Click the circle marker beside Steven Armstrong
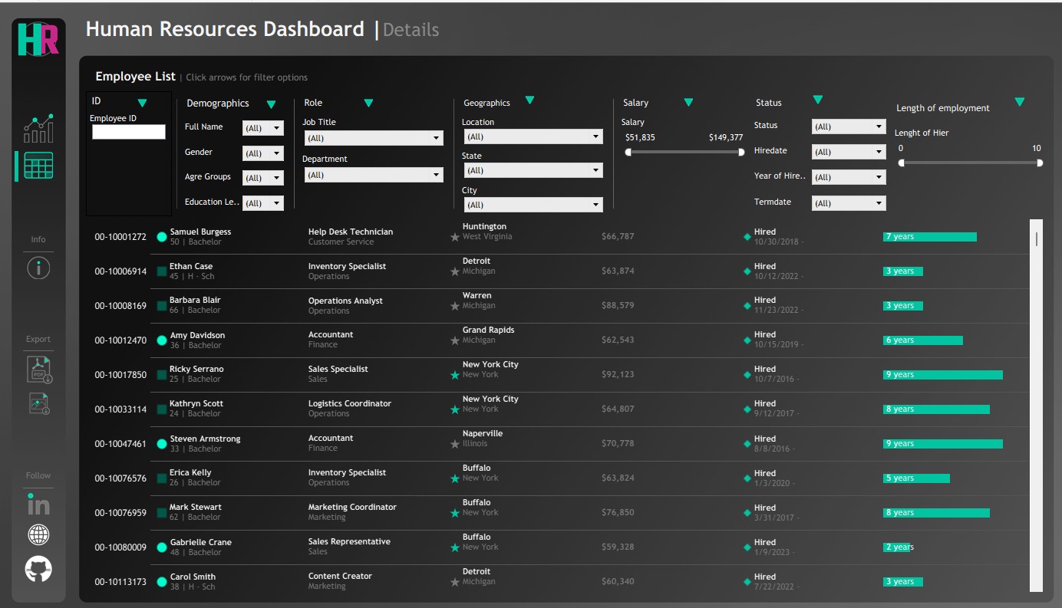The image size is (1062, 608). coord(162,444)
